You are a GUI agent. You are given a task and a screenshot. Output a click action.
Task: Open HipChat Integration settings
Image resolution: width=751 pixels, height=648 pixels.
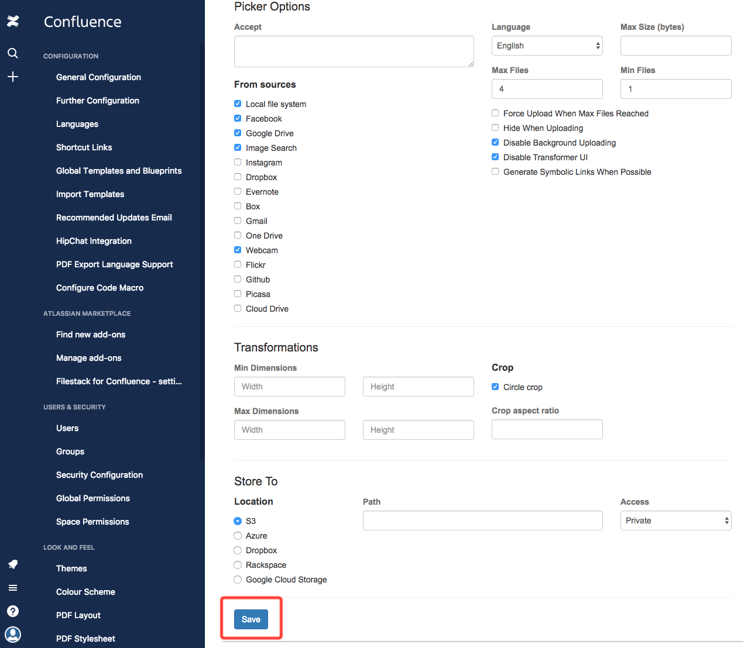click(94, 241)
